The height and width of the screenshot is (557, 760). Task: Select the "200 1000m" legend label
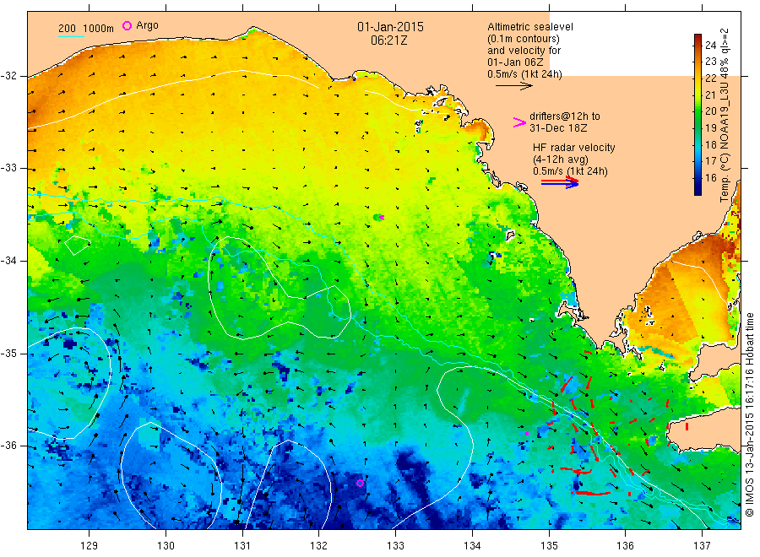click(x=86, y=29)
